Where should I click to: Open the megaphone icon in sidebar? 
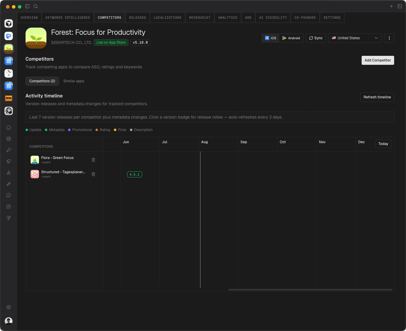[9, 161]
